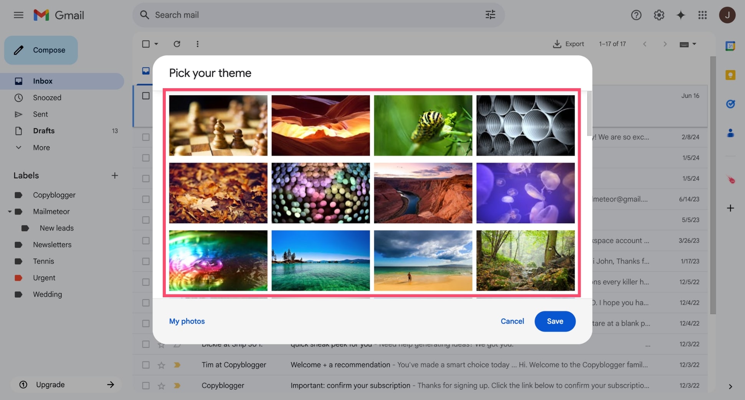
Task: Collapse the Mailmeteor label tree
Action: [10, 212]
